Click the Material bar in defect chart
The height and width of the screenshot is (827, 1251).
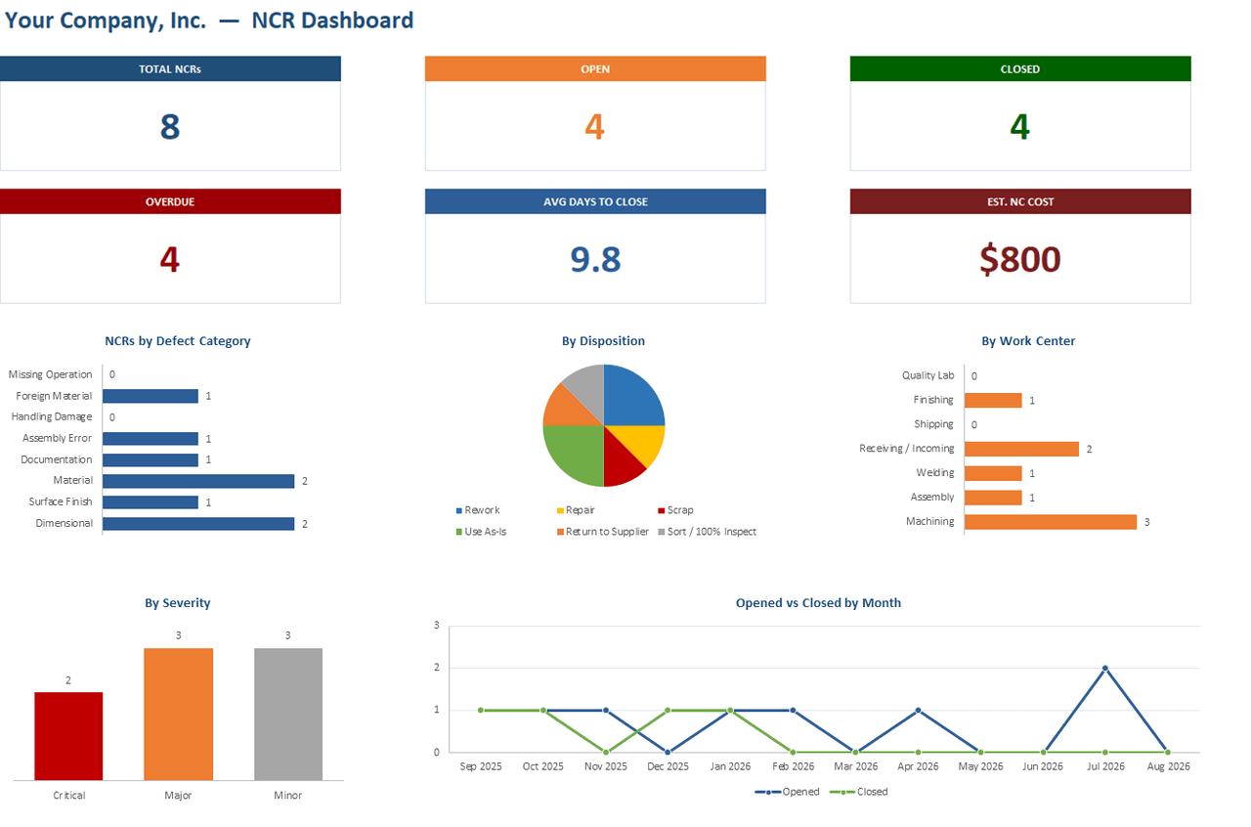click(x=198, y=481)
